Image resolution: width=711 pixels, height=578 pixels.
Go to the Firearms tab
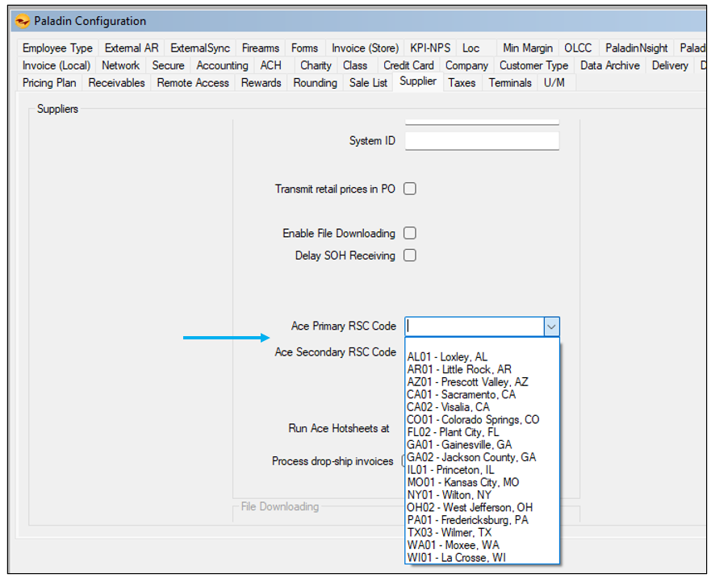(x=260, y=48)
